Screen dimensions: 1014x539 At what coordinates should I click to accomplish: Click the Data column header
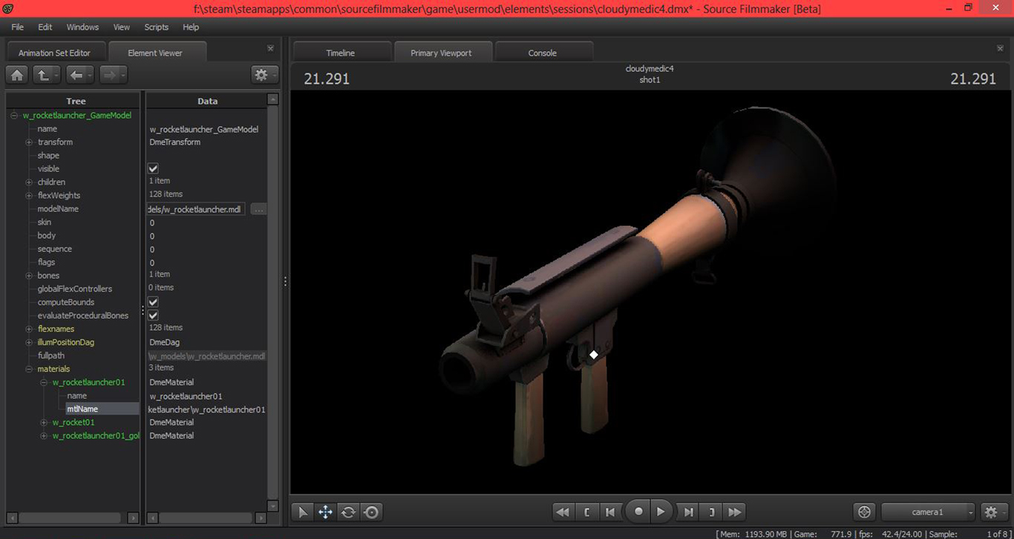[207, 101]
